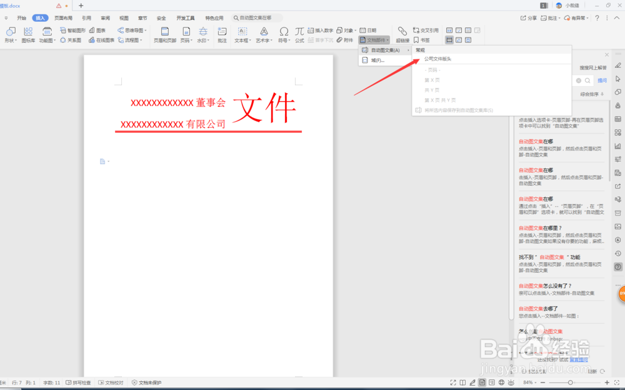The width and height of the screenshot is (625, 390).
Task: Select 自动图文集(A) menu item
Action: click(385, 50)
